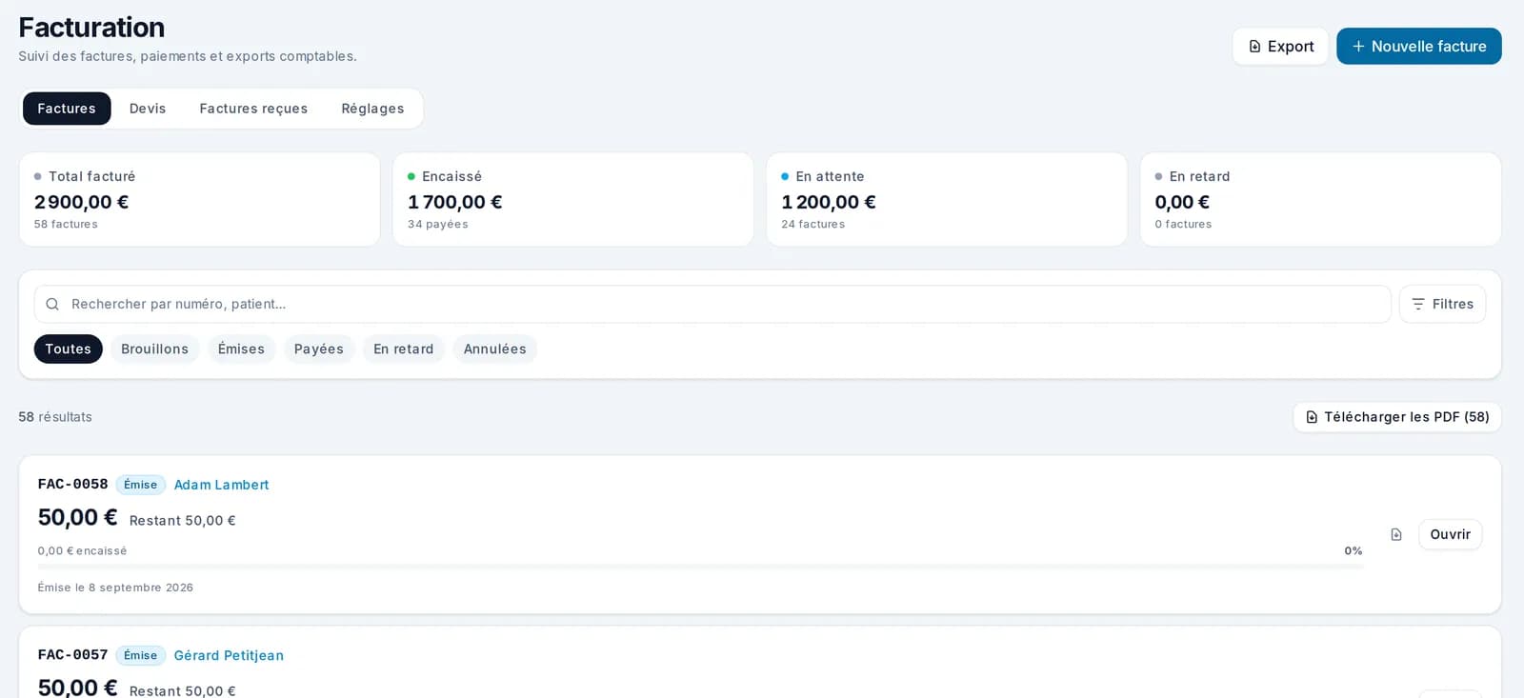The height and width of the screenshot is (698, 1524).
Task: Open patient Adam Lambert link
Action: (x=221, y=485)
